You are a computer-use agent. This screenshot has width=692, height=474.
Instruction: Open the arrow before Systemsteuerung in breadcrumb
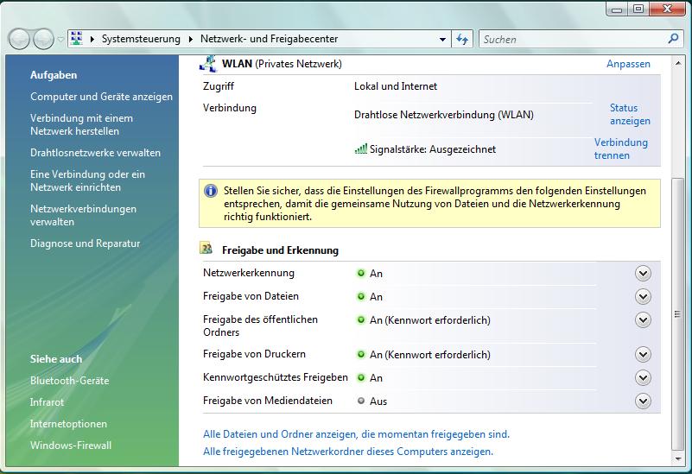click(x=92, y=39)
